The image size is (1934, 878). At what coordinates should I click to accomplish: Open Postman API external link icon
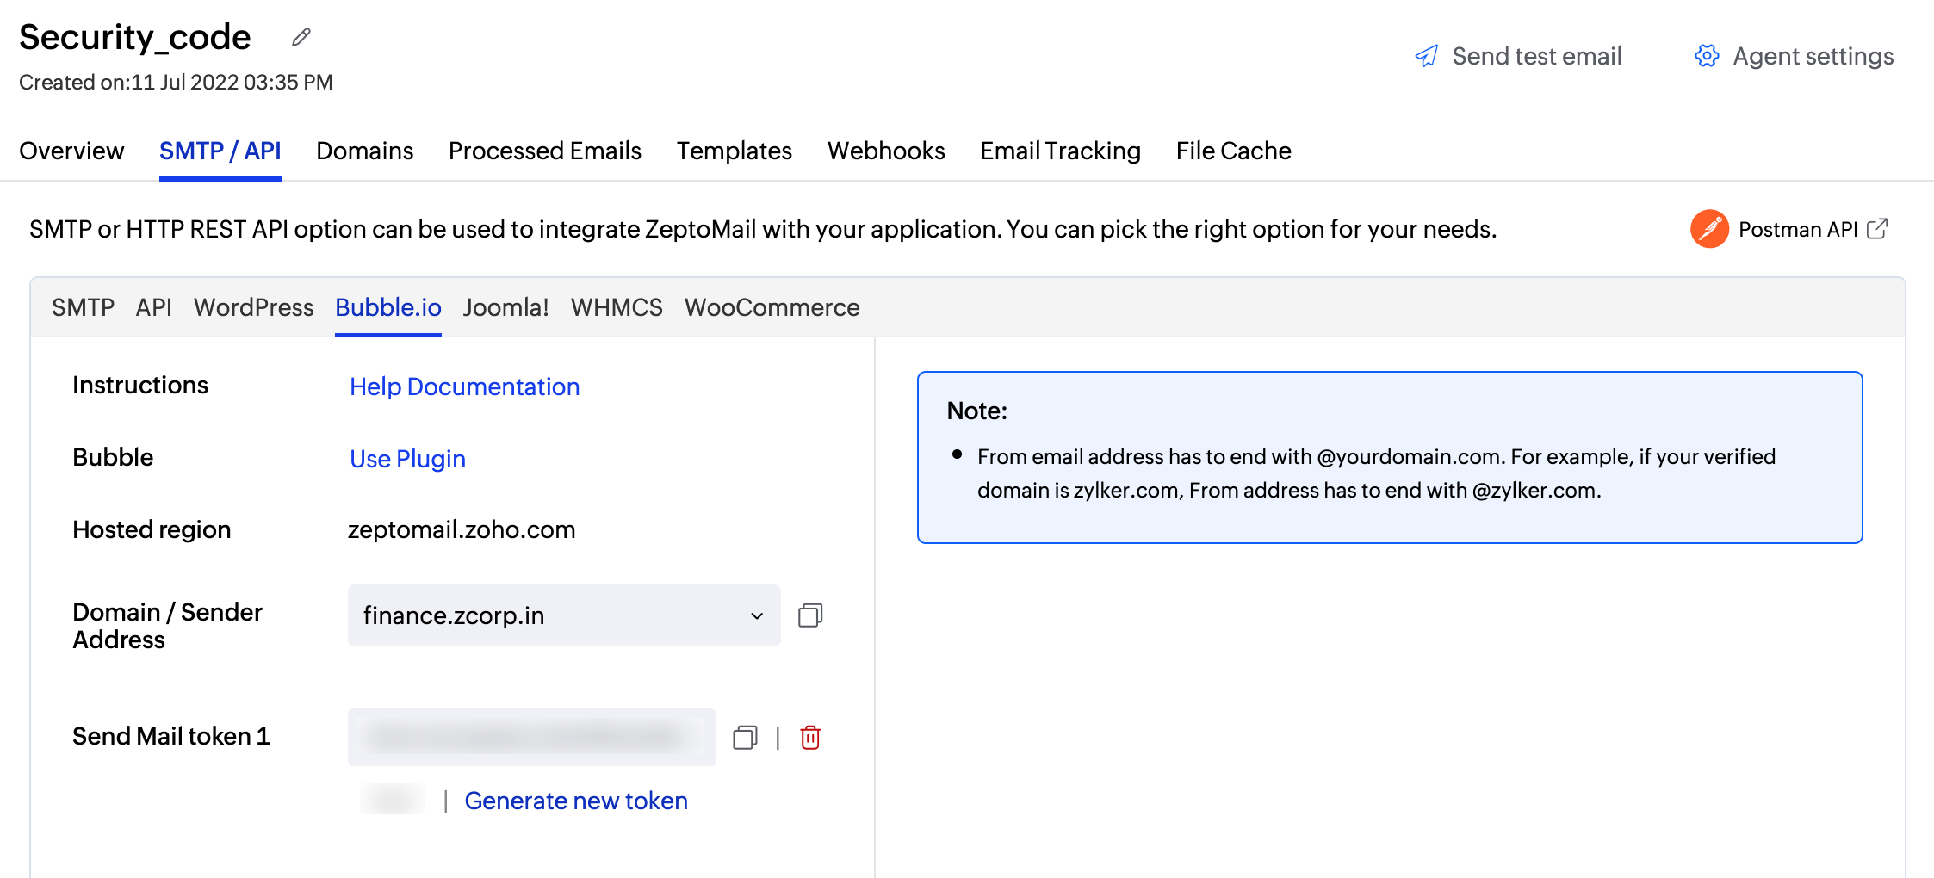point(1877,229)
